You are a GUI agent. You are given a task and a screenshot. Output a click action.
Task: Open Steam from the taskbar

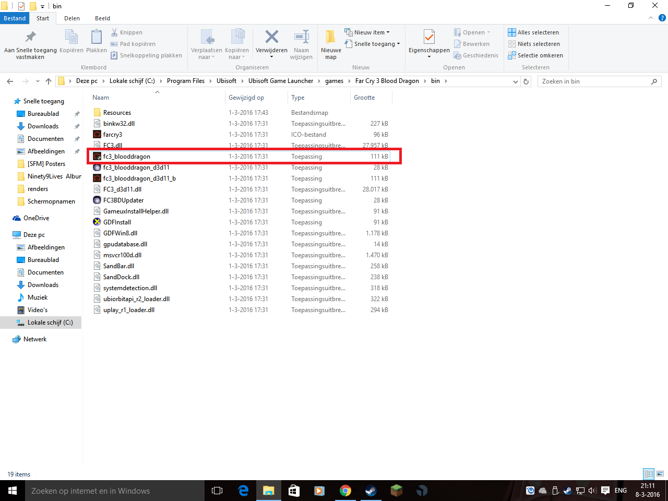click(371, 491)
